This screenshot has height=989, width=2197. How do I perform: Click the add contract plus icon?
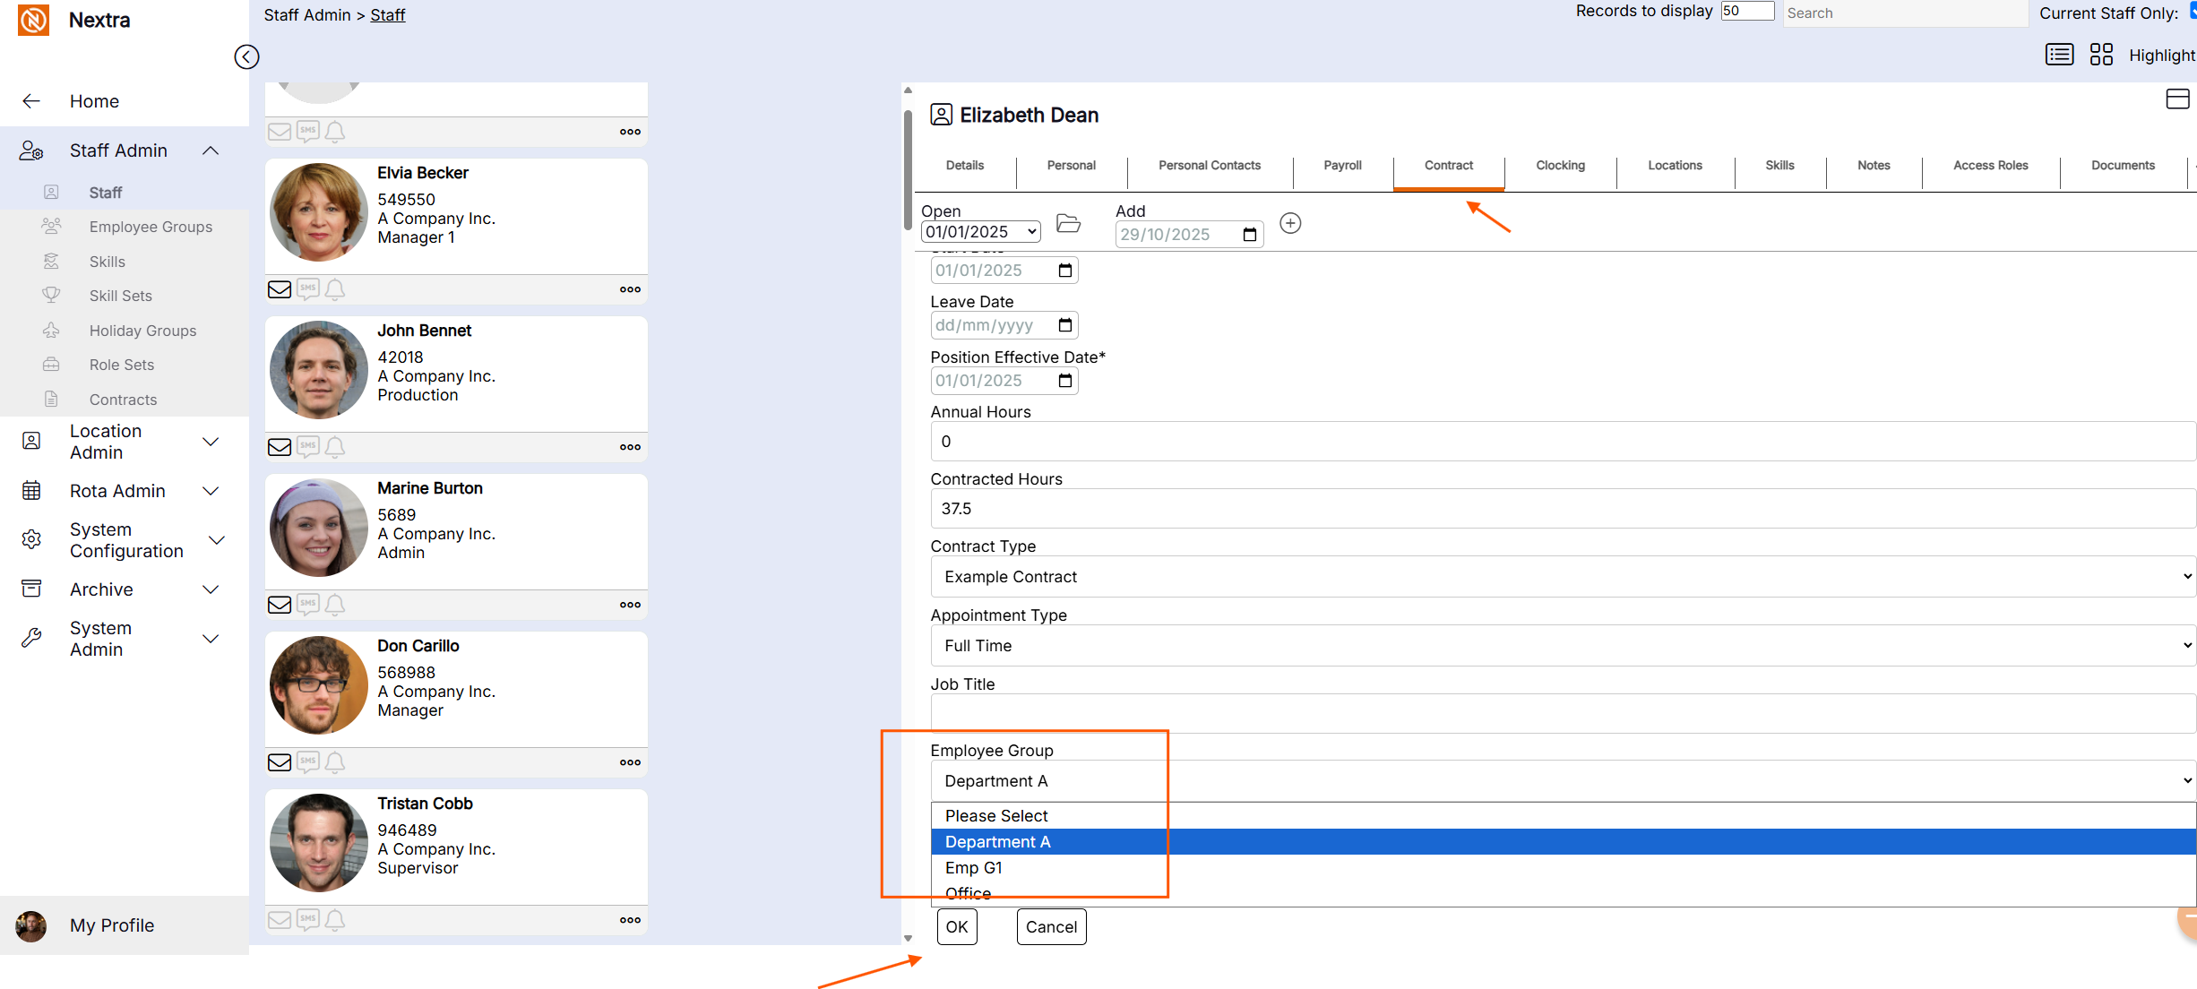[1290, 223]
